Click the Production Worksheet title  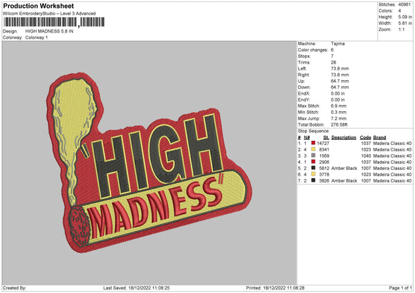pyautogui.click(x=39, y=6)
